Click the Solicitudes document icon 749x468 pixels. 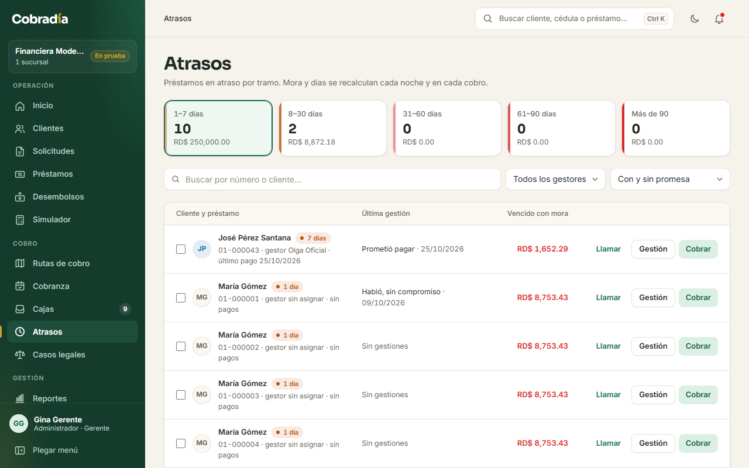(x=20, y=152)
